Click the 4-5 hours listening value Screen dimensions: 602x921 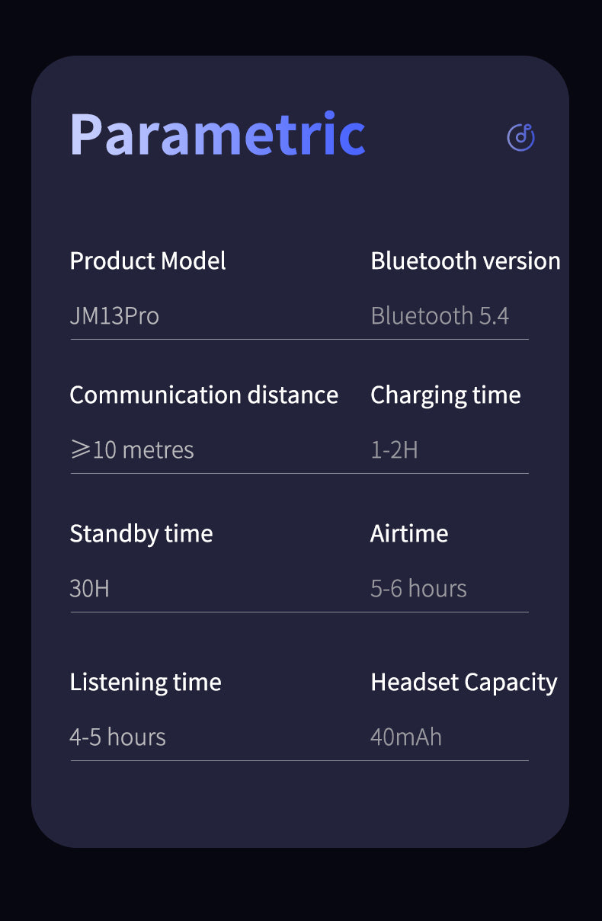[117, 737]
